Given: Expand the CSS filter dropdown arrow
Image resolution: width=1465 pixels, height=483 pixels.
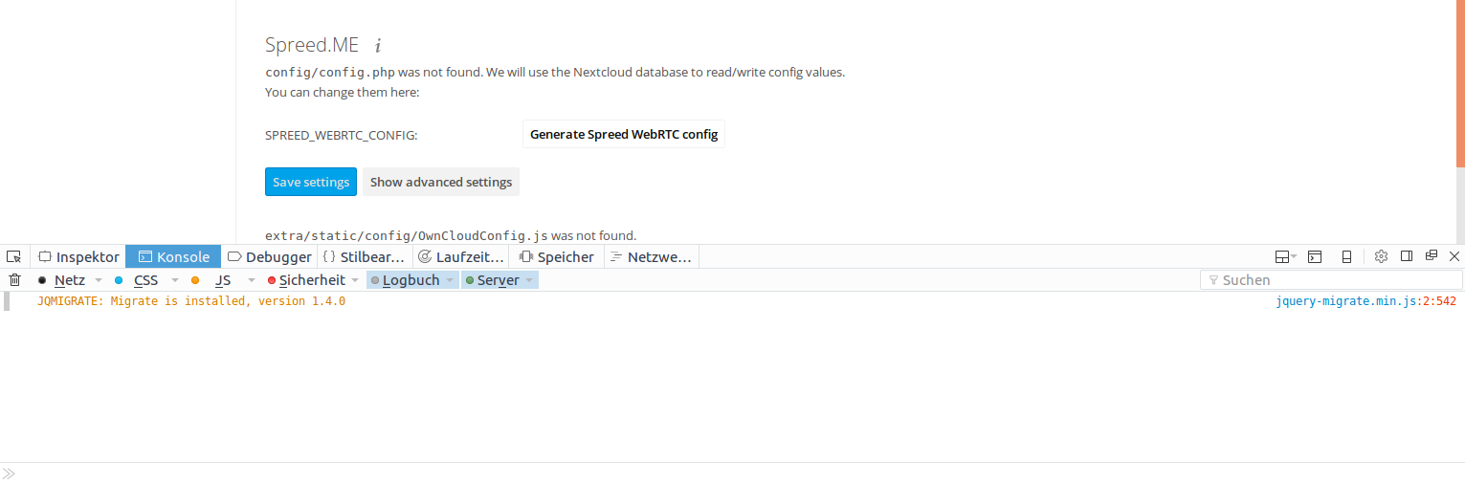Looking at the screenshot, I should pos(175,280).
